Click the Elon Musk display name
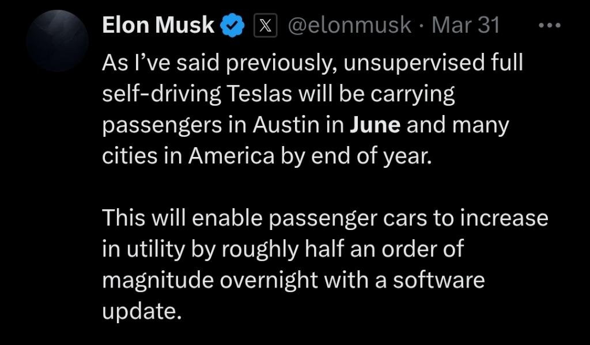 (158, 26)
